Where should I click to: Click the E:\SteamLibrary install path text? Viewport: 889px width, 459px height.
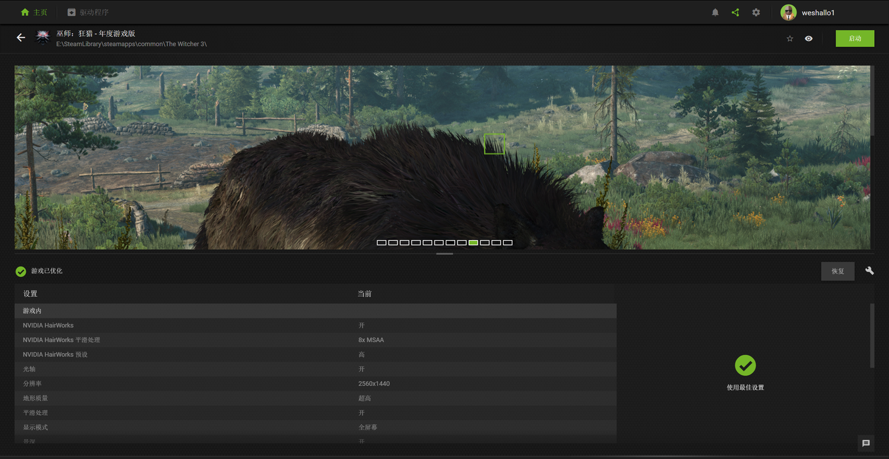(131, 44)
